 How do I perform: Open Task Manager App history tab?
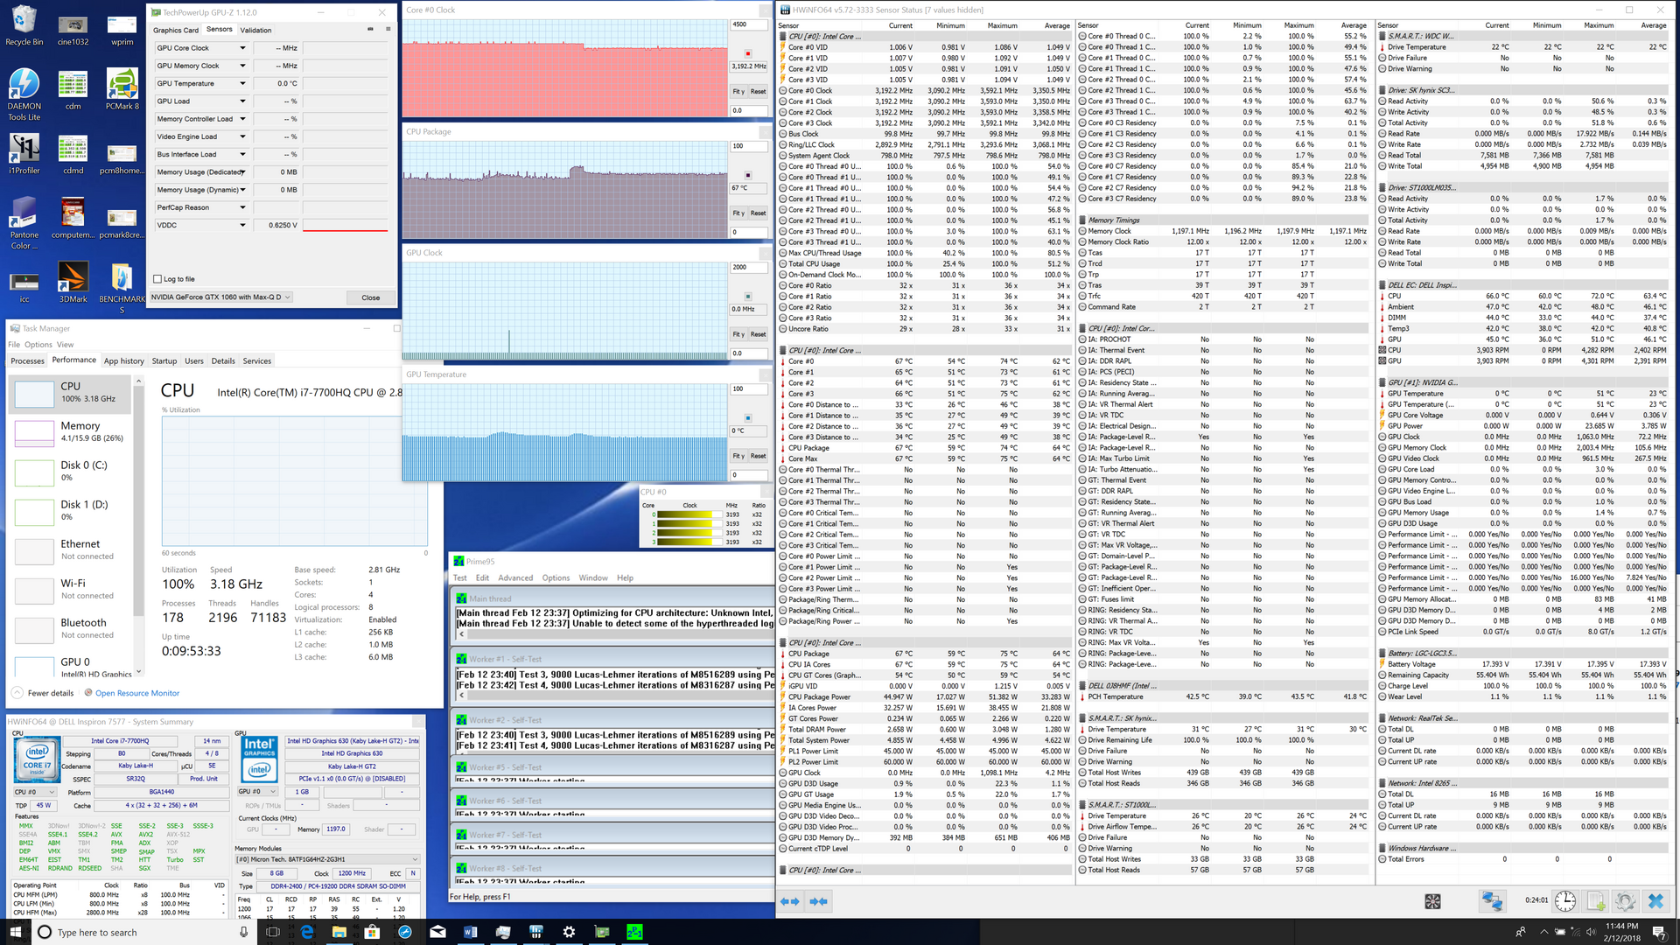point(123,360)
